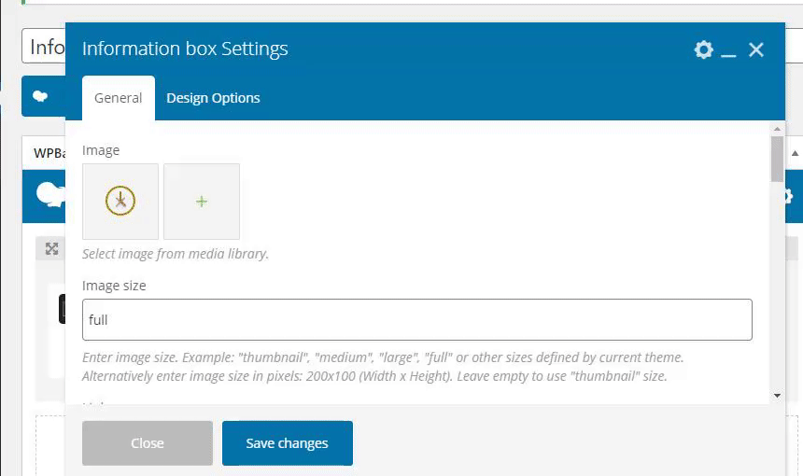The height and width of the screenshot is (476, 803).
Task: Click the page title field behind dialog
Action: [44, 47]
